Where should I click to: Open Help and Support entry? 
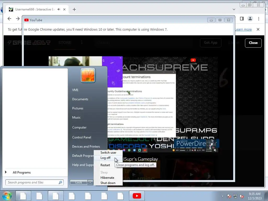point(83,165)
